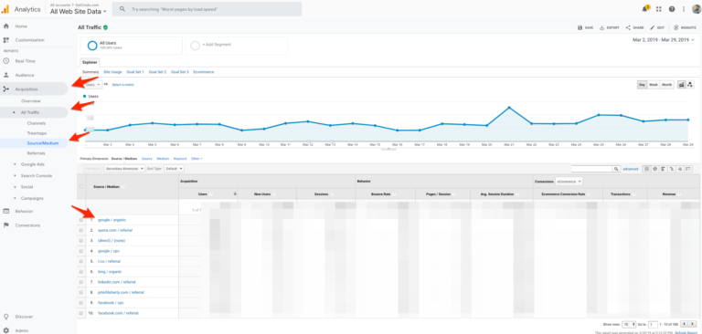Tick checkbox for quora.com / referral row
Image resolution: width=702 pixels, height=334 pixels.
[x=81, y=230]
